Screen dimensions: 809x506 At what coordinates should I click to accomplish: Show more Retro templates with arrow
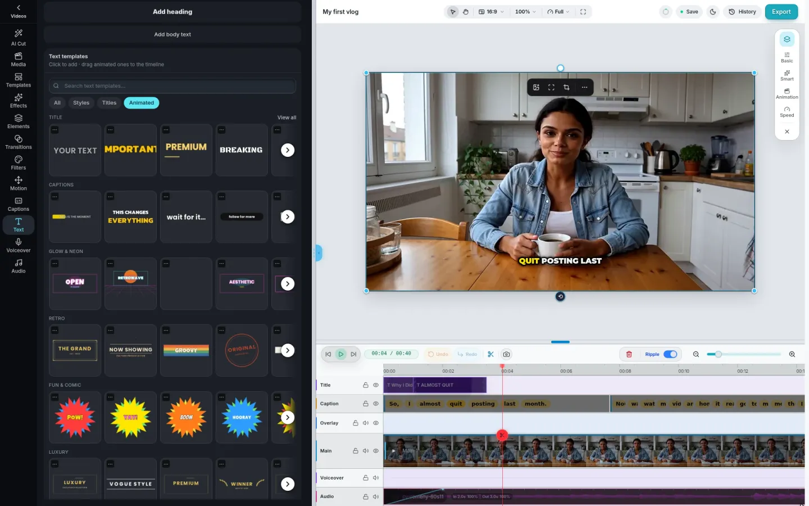288,350
